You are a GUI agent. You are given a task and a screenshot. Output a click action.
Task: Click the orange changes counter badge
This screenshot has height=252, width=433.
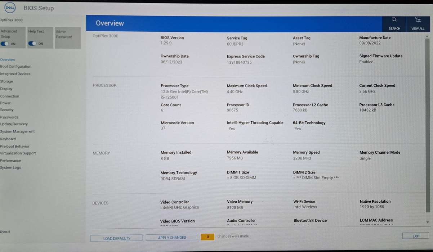207,237
